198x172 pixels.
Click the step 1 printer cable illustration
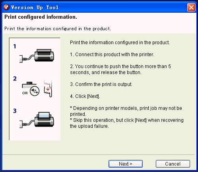(x=37, y=56)
